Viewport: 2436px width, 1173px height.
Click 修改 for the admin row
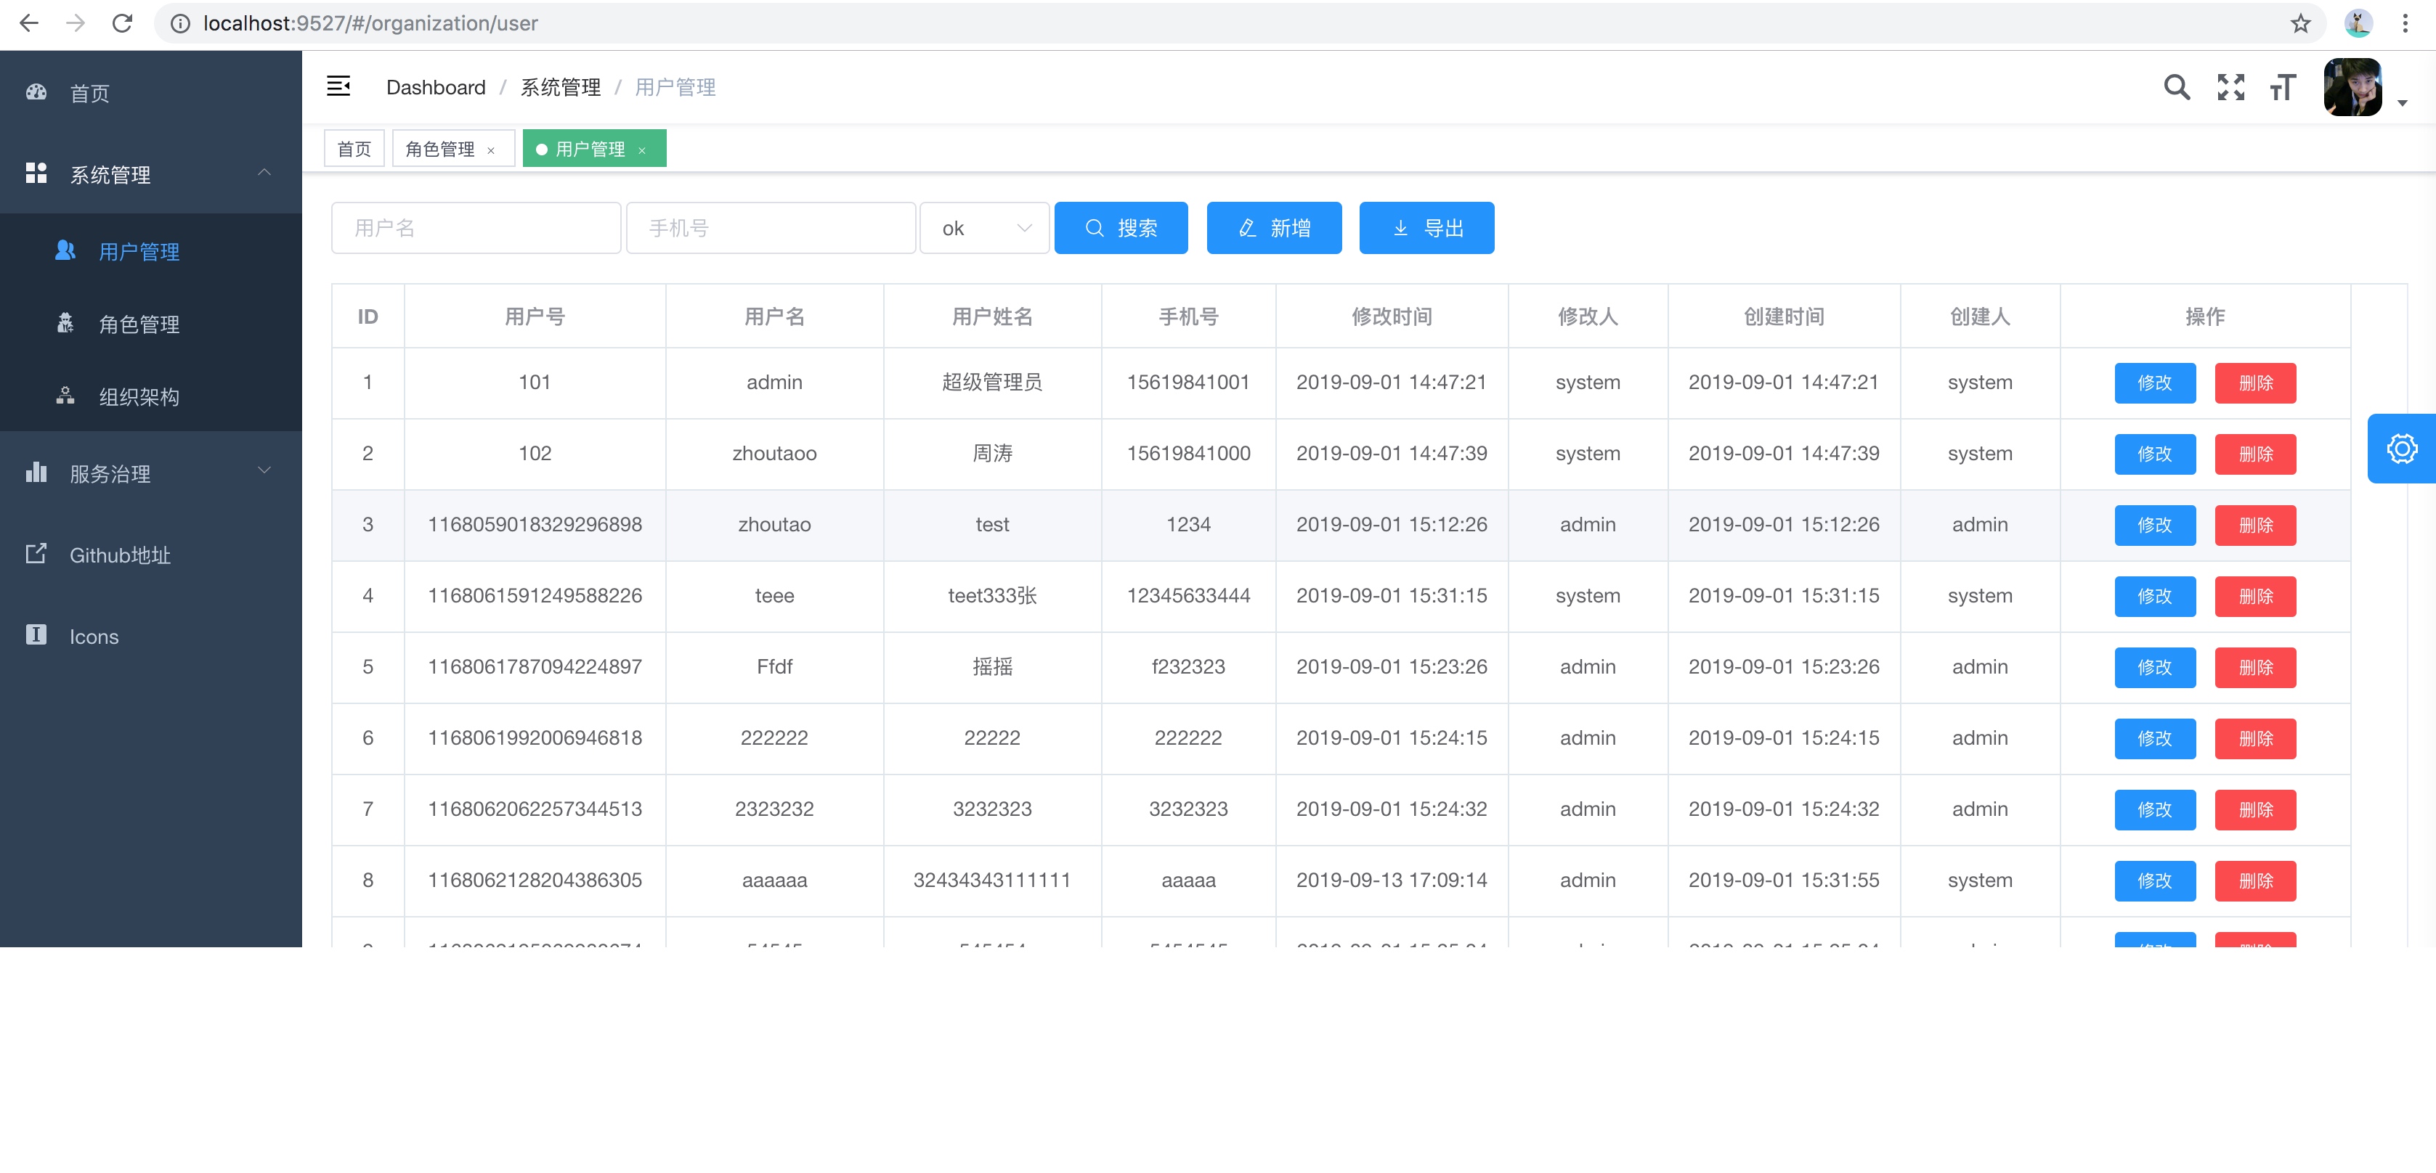[2154, 383]
